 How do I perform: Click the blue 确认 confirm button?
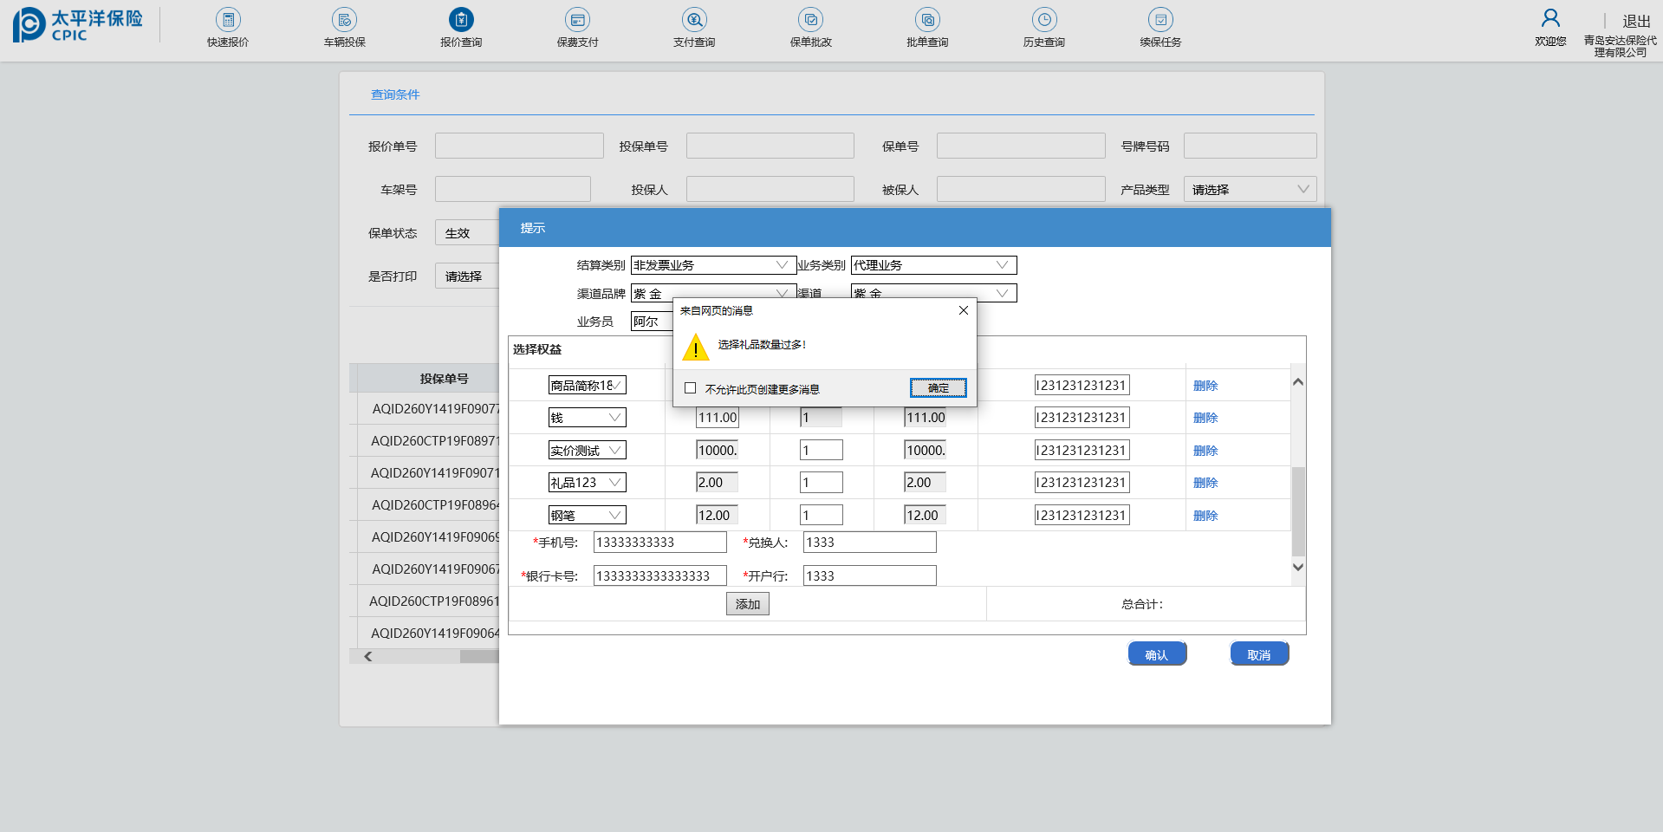click(x=1156, y=654)
